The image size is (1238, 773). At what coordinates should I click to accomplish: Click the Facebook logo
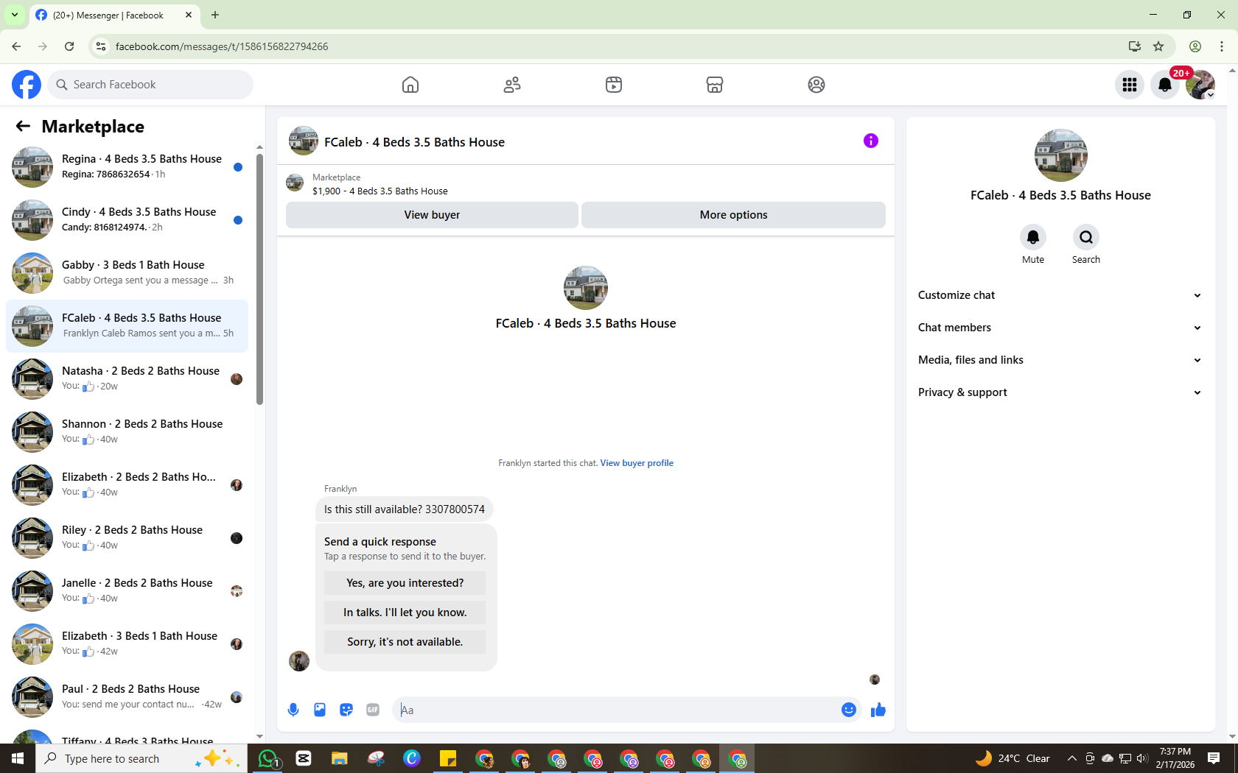[27, 85]
